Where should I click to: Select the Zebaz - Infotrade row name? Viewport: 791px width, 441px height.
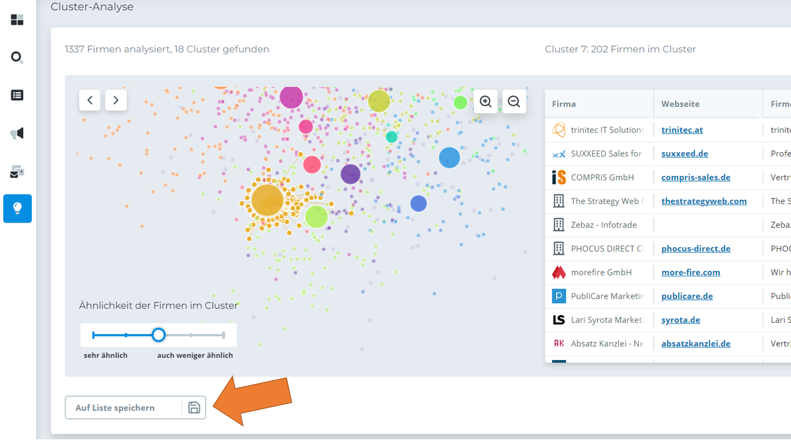604,224
